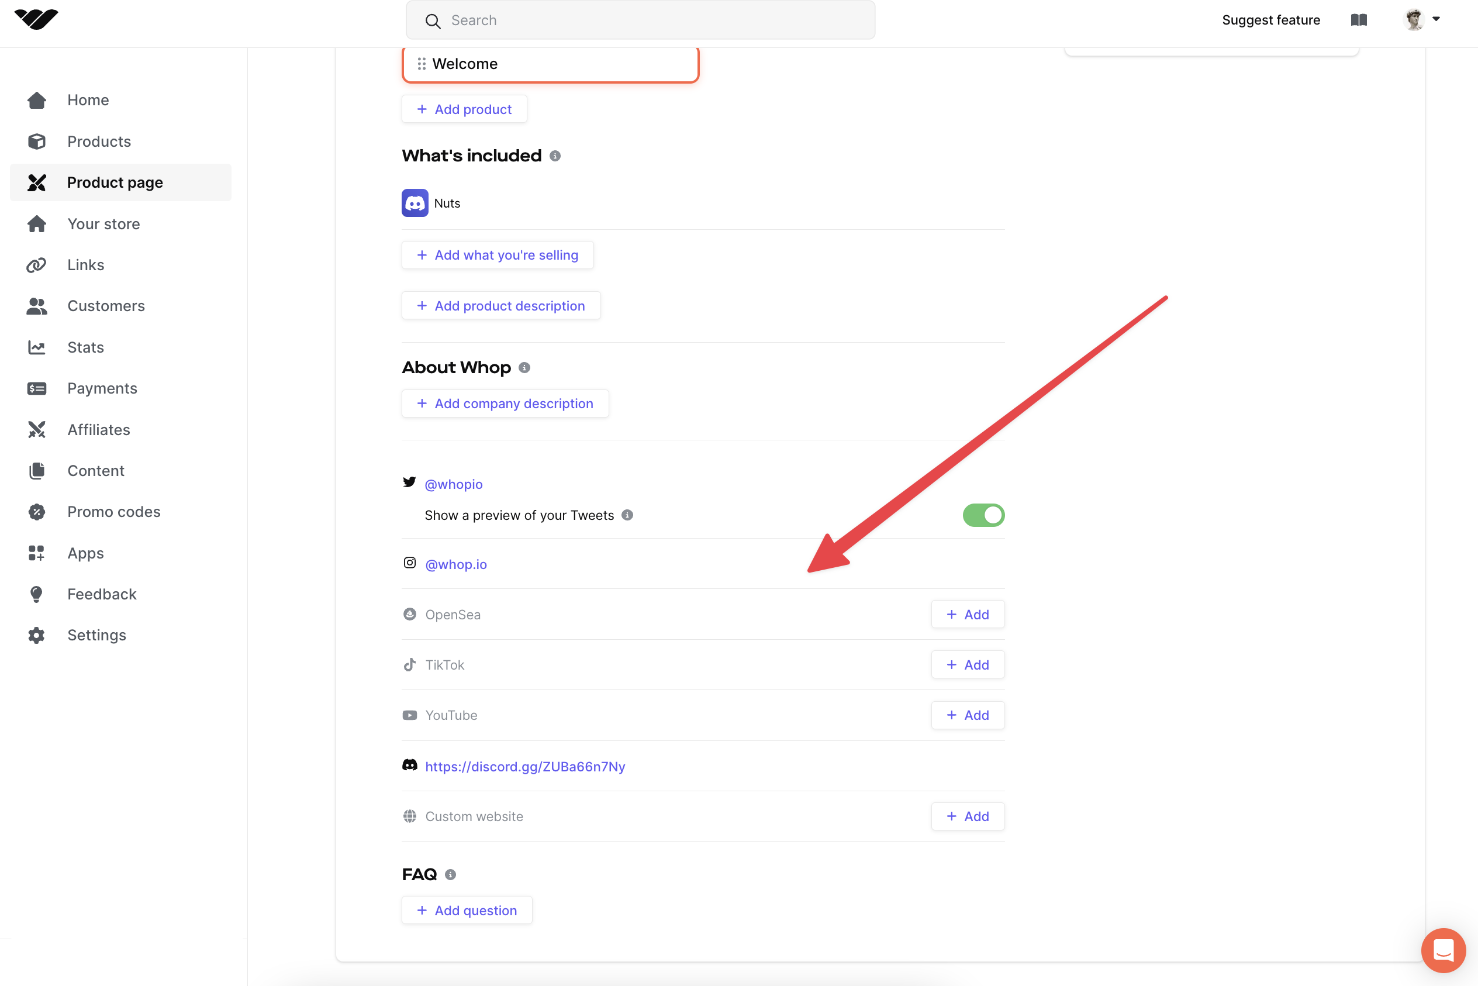This screenshot has height=986, width=1478.
Task: Disable the Tweets preview toggle
Action: click(x=983, y=515)
